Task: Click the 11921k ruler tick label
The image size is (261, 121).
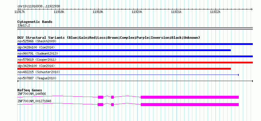Action: [x=176, y=12]
